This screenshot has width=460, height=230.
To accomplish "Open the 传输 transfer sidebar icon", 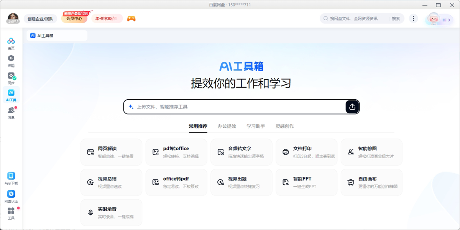I will click(x=11, y=61).
